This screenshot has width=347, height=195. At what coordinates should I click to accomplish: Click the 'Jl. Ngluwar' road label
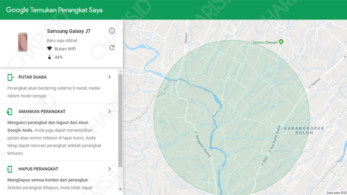click(314, 83)
